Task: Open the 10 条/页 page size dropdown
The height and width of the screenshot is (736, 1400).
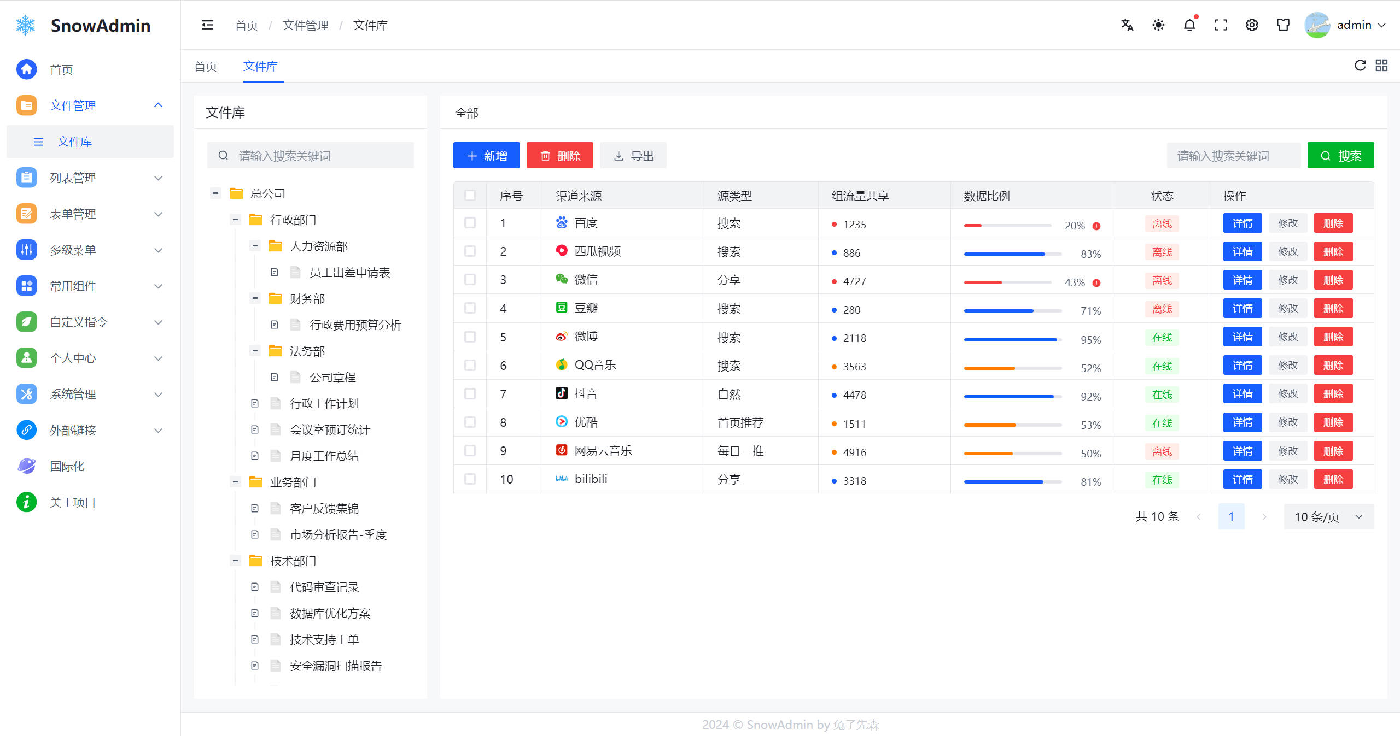Action: coord(1328,516)
